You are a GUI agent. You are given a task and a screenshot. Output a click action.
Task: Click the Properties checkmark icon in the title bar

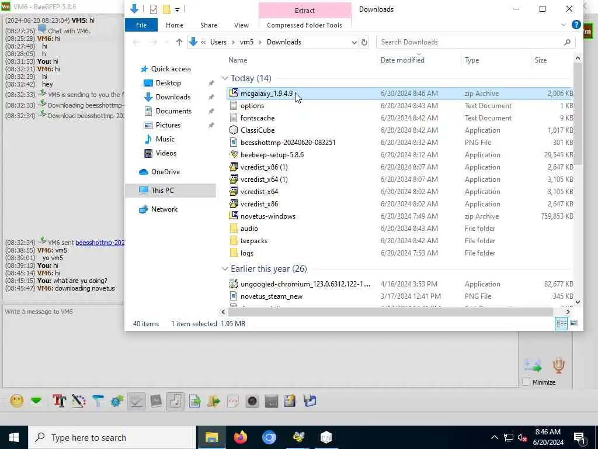(x=154, y=9)
